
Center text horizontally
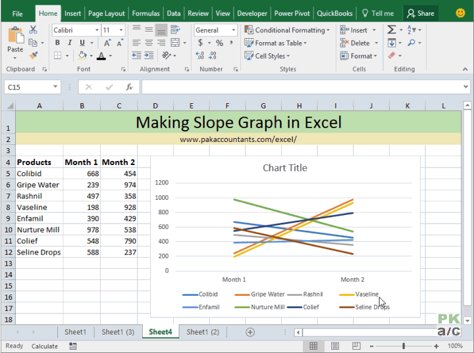tap(149, 43)
